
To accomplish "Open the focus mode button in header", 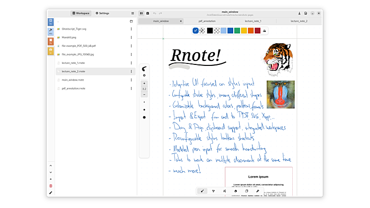I will point(148,13).
